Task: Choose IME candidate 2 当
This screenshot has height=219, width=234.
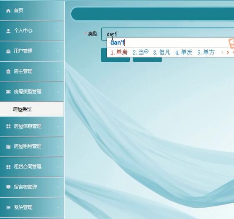Action: click(141, 53)
